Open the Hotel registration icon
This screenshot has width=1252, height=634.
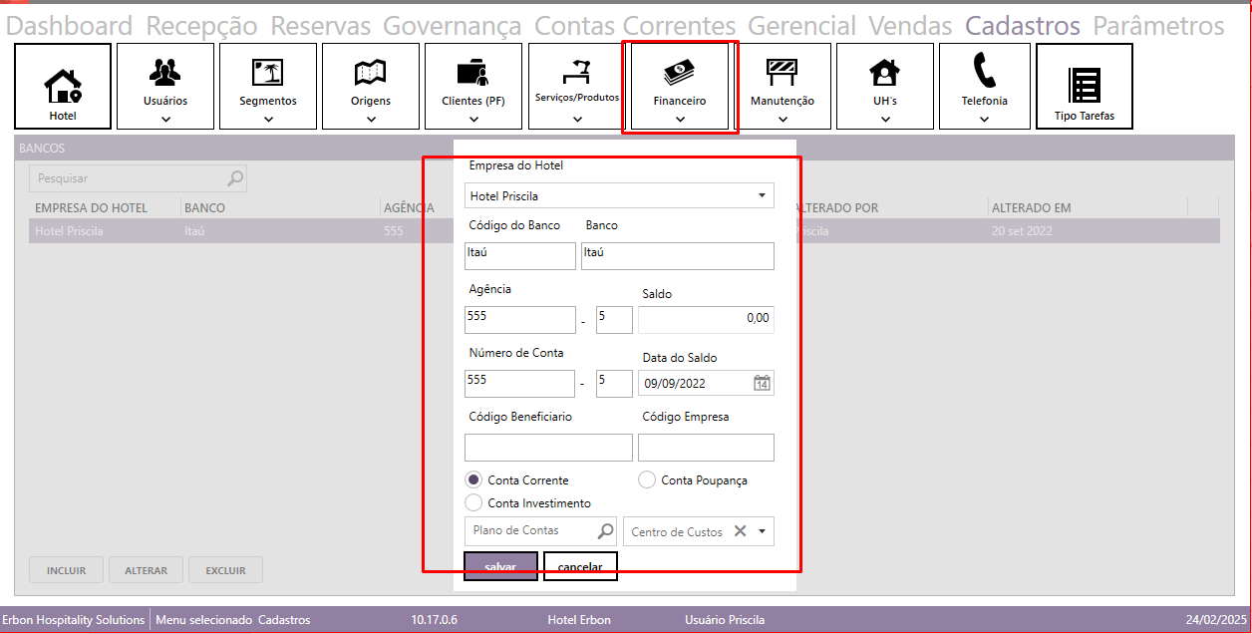tap(63, 86)
